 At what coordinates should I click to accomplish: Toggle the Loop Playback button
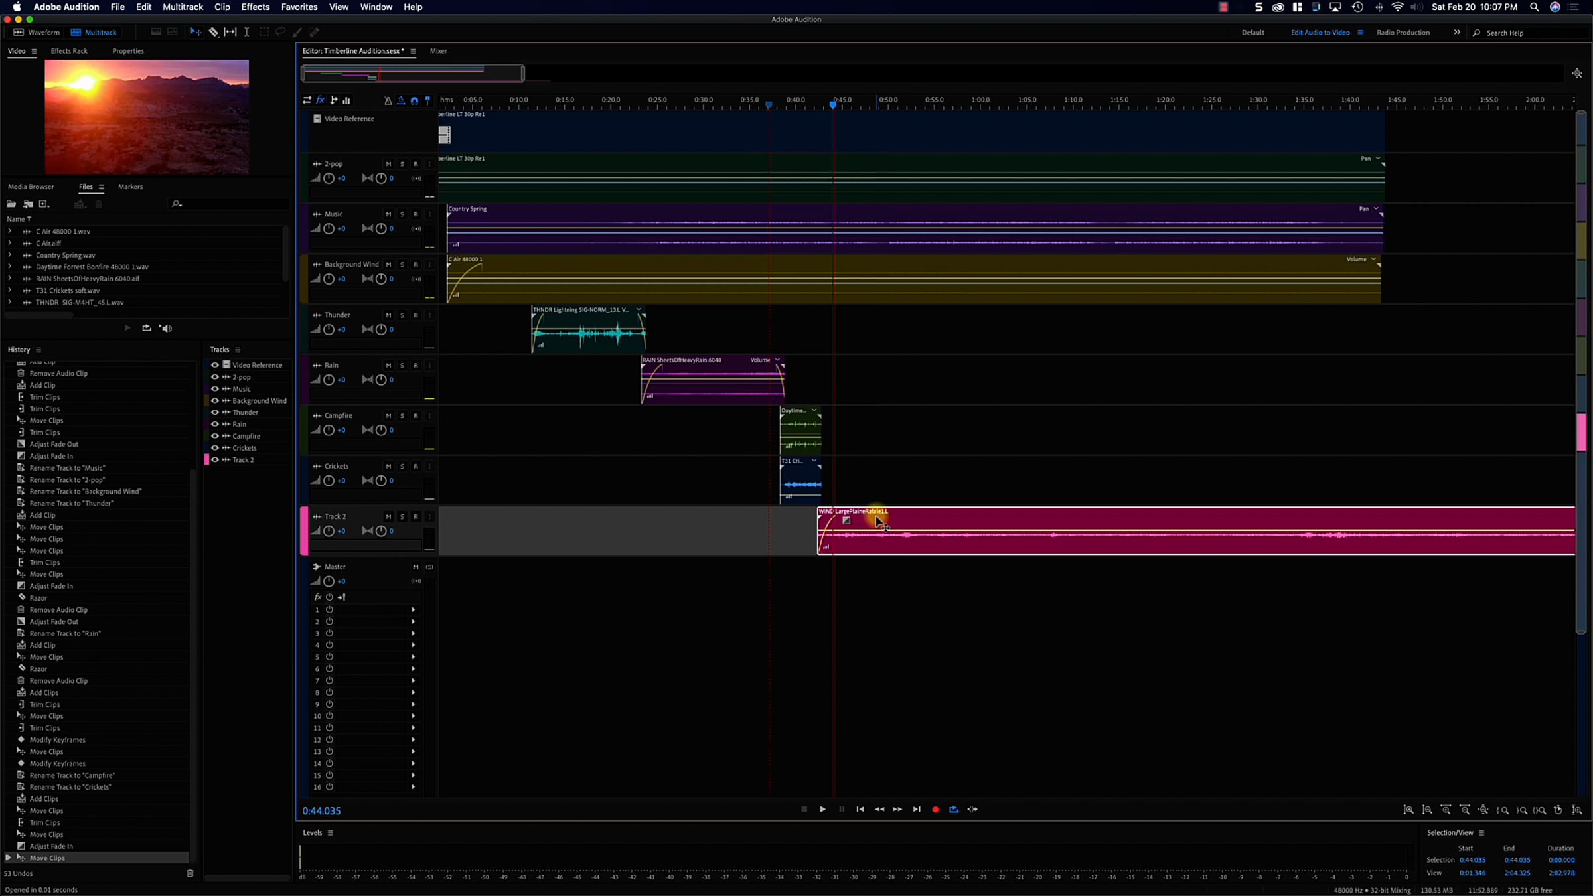(x=954, y=809)
